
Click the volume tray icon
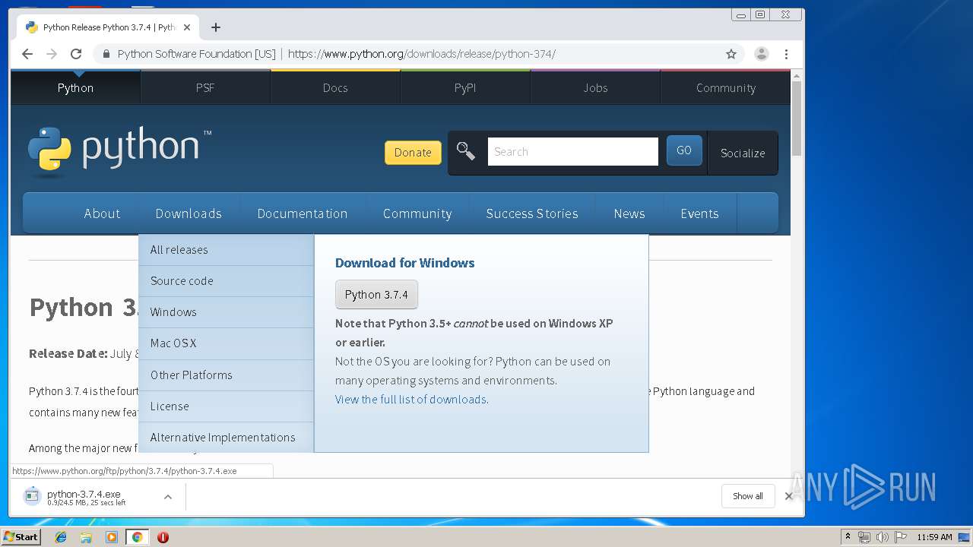882,537
